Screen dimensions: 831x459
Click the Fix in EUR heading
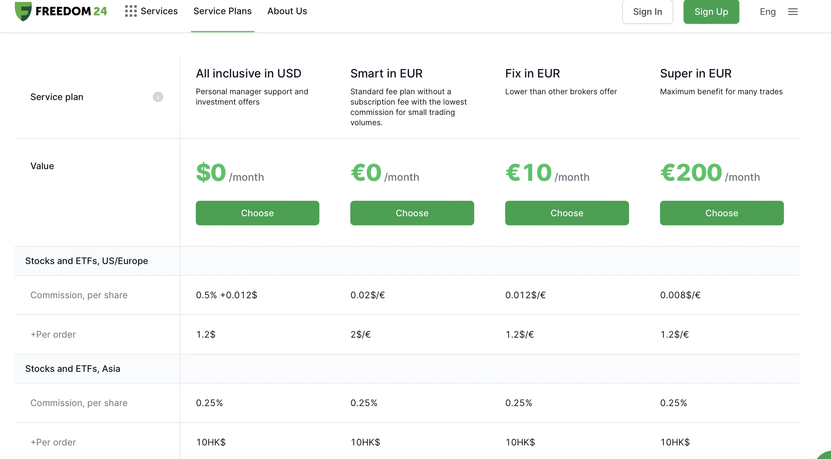click(532, 73)
